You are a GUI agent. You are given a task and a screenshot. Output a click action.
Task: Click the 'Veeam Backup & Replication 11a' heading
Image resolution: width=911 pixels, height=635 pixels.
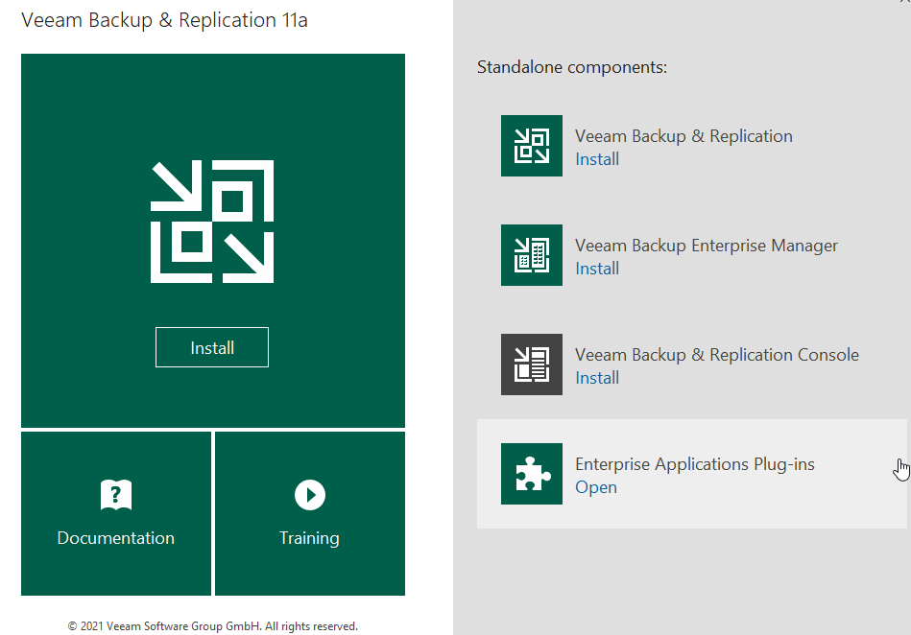[164, 20]
